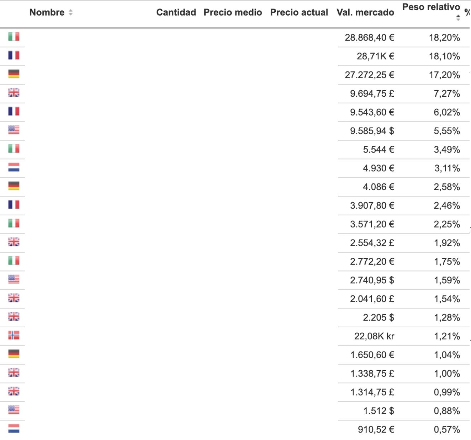
Task: Click the 5,55% relative weight
Action: pyautogui.click(x=447, y=131)
